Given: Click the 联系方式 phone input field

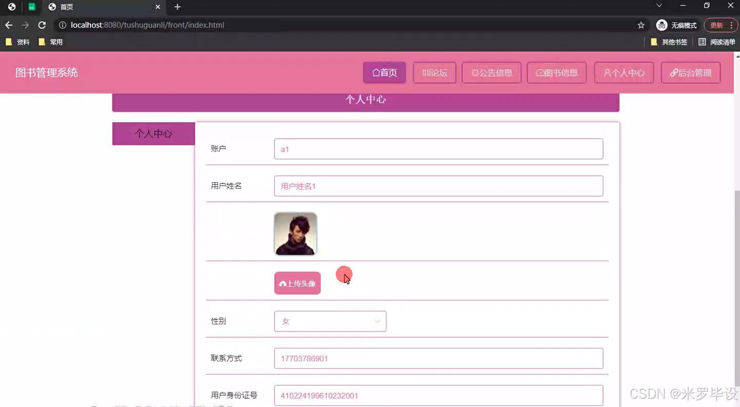Looking at the screenshot, I should [438, 358].
